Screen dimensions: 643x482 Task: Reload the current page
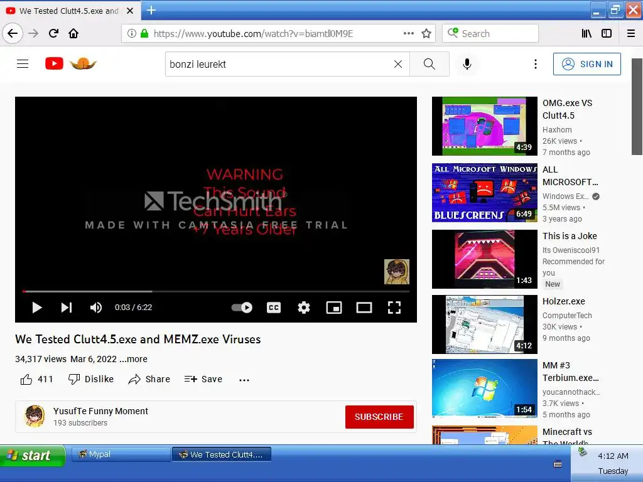(54, 33)
